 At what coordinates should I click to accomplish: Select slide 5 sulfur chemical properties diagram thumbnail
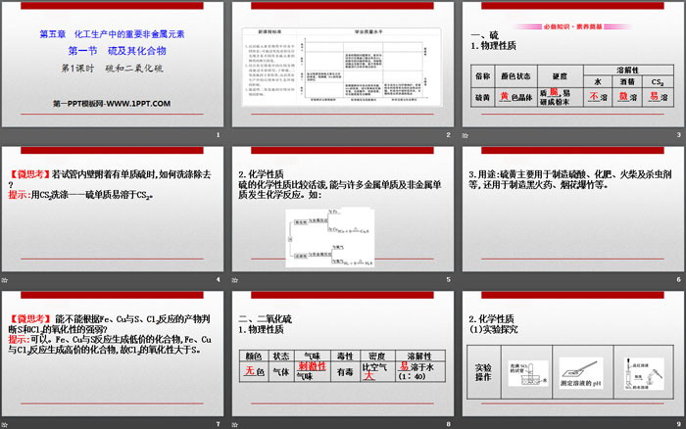tap(343, 209)
